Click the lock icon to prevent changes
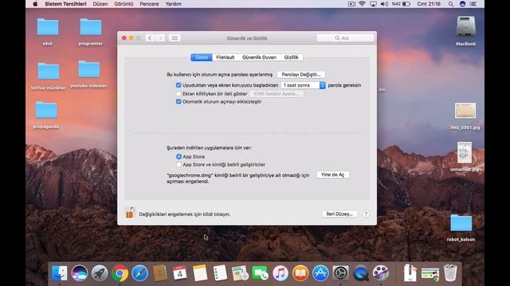 [x=130, y=213]
